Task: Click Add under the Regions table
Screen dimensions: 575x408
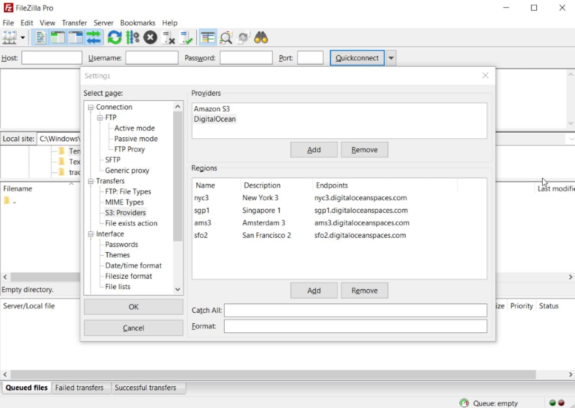Action: click(x=314, y=291)
